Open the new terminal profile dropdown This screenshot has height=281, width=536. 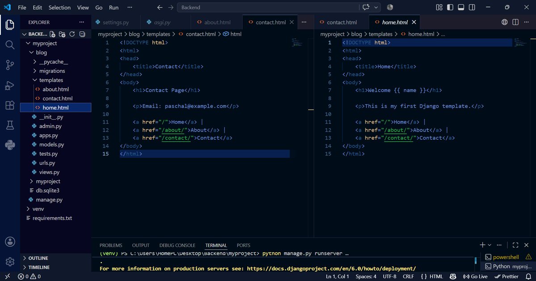(x=490, y=245)
